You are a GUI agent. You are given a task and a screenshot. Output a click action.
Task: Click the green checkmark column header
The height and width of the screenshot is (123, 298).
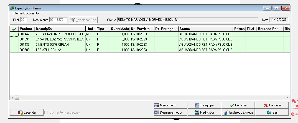[14, 29]
